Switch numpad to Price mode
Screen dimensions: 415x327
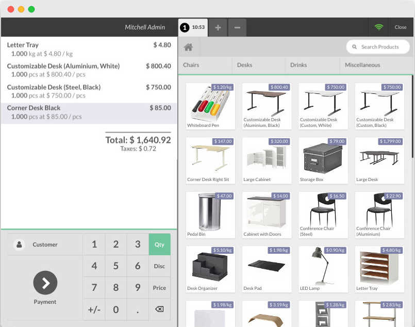[x=159, y=288]
